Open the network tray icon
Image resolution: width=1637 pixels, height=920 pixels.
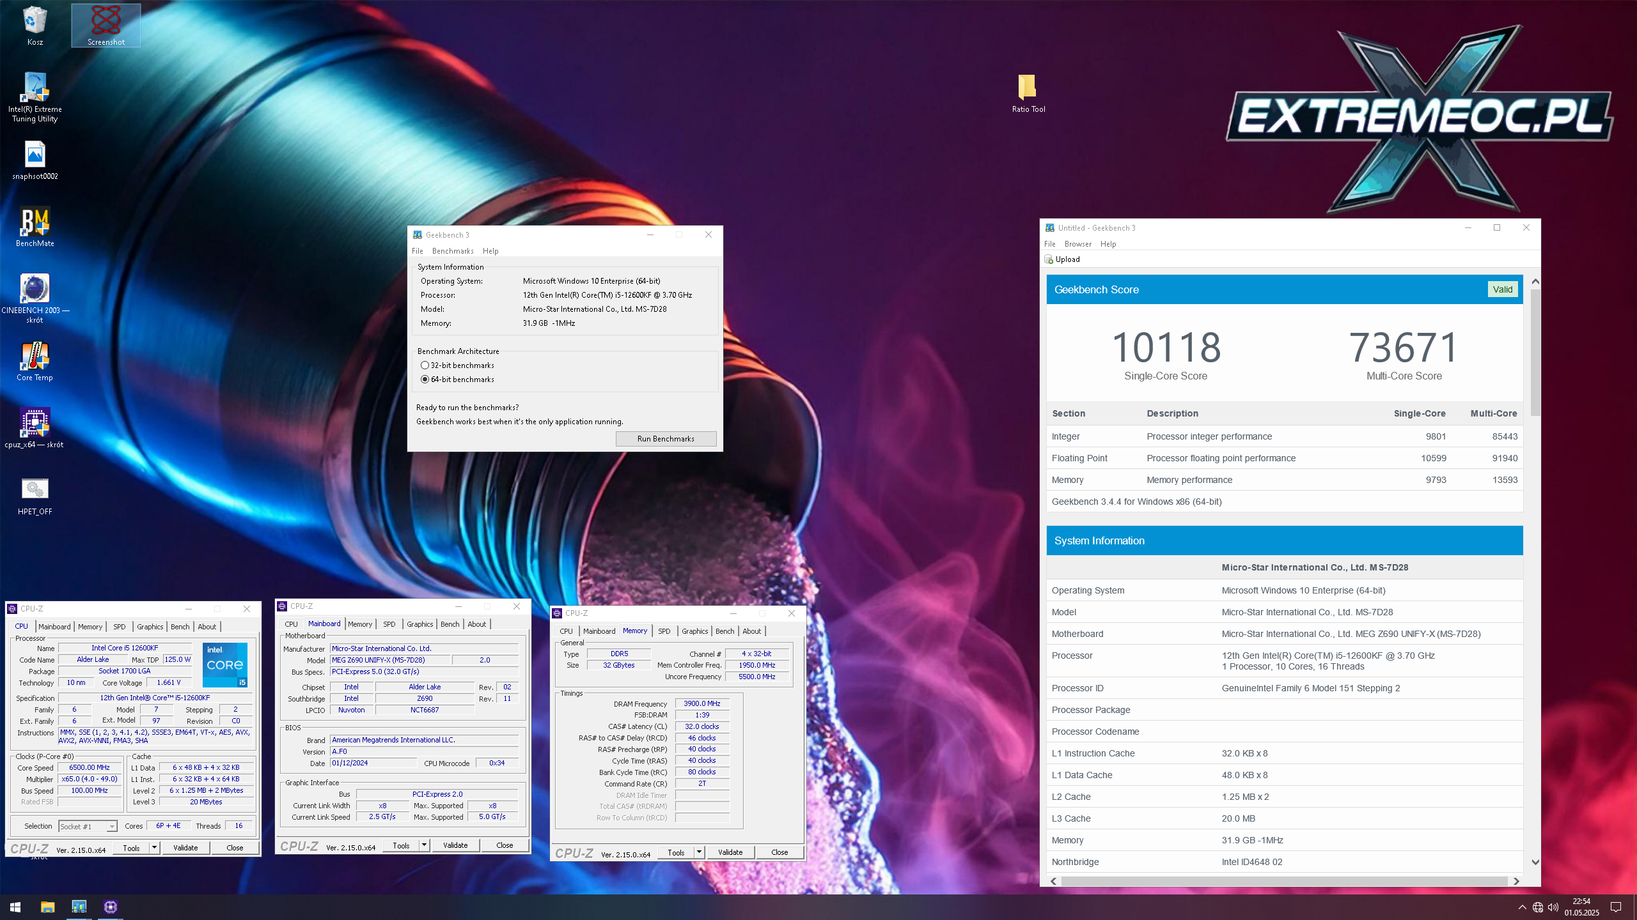tap(1538, 907)
